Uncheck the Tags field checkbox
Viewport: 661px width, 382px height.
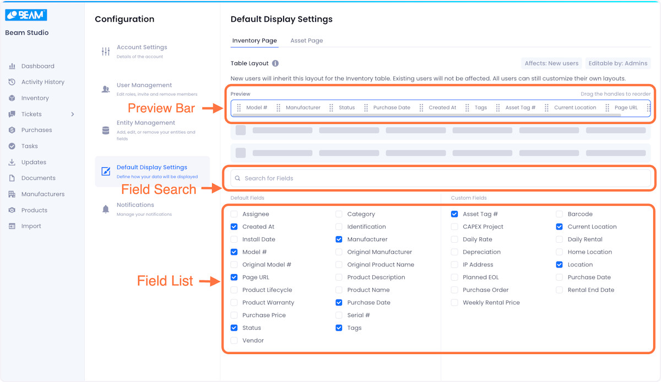[339, 328]
